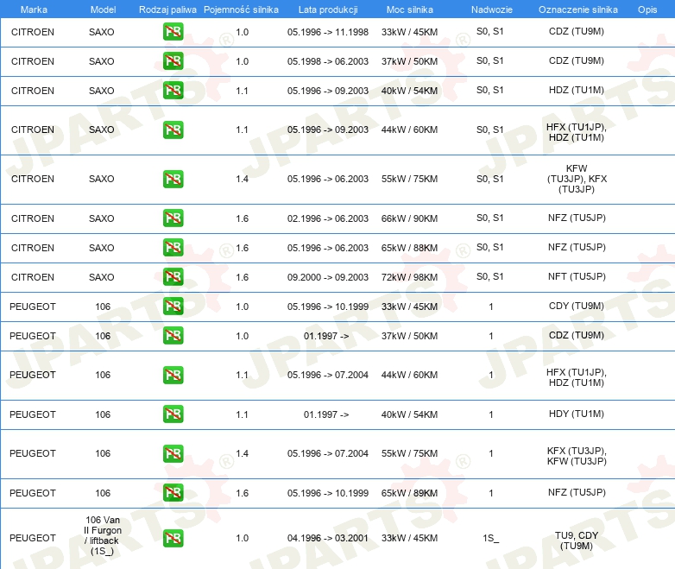Image resolution: width=675 pixels, height=569 pixels.
Task: Click the Rodzaj paliwa column header
Action: pos(167,9)
